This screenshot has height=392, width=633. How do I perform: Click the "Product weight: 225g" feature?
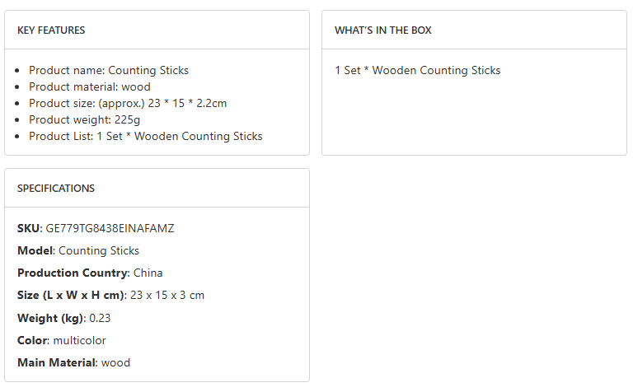coord(85,120)
